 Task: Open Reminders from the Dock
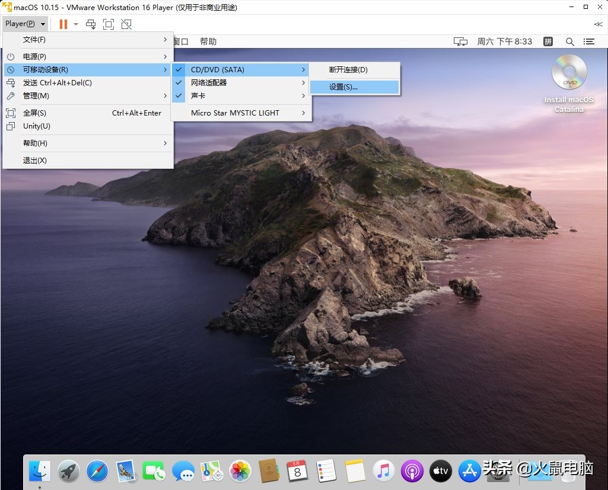pos(326,471)
